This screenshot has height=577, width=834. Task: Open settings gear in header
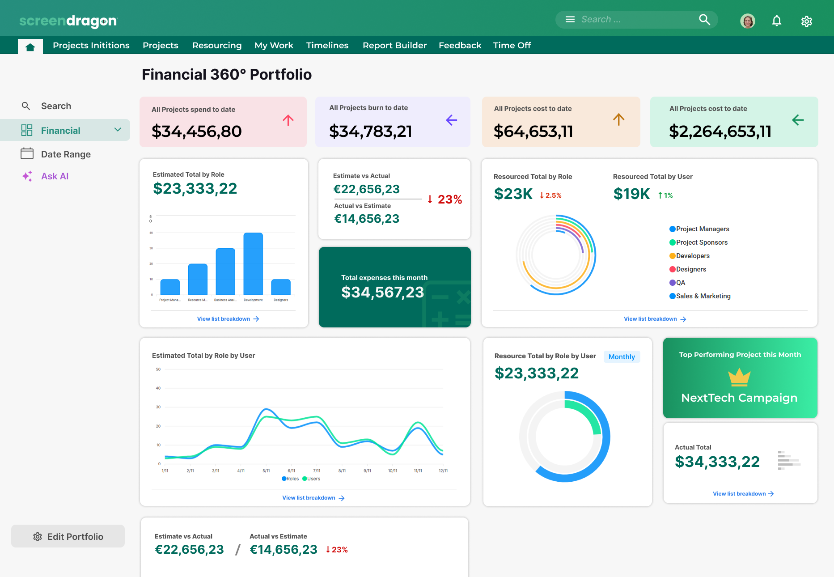[806, 21]
